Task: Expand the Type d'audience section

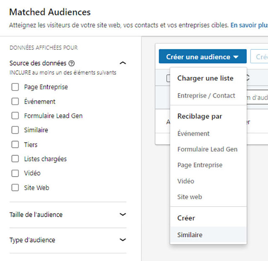Action: pos(123,240)
